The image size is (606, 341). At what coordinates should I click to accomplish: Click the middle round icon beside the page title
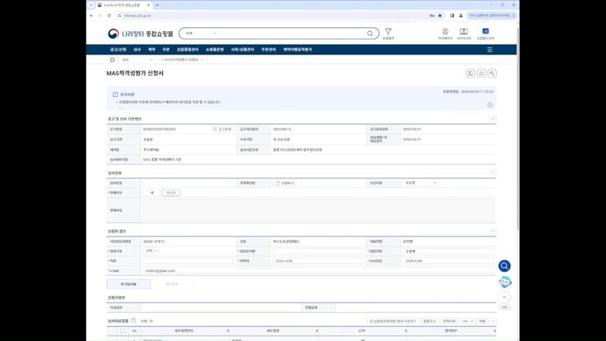481,73
